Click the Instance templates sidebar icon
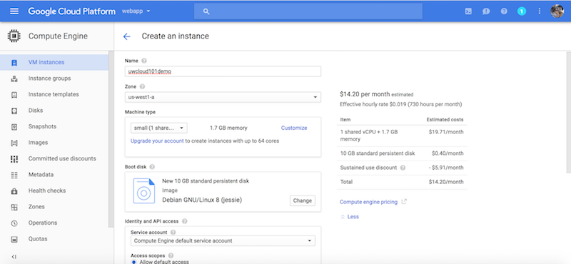 [14, 94]
